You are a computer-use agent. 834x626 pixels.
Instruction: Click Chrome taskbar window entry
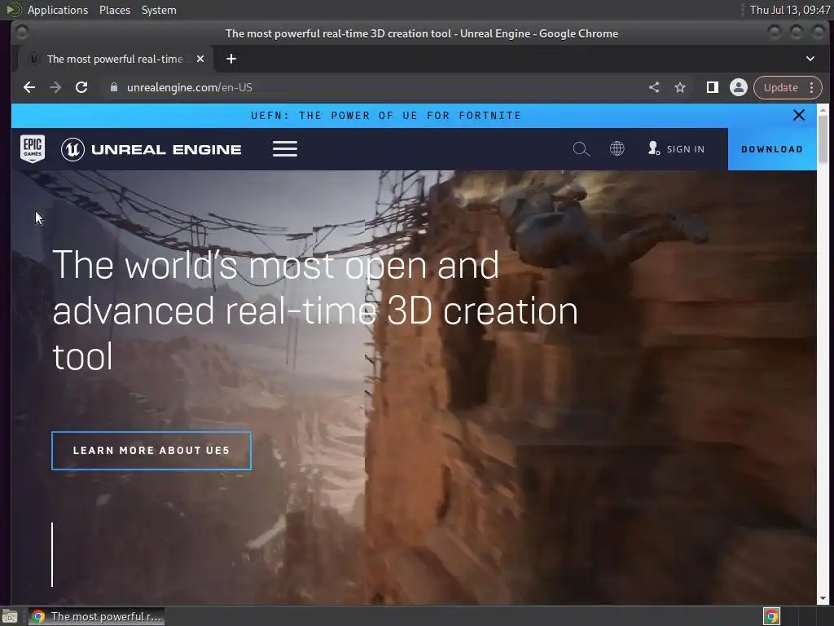tap(96, 616)
